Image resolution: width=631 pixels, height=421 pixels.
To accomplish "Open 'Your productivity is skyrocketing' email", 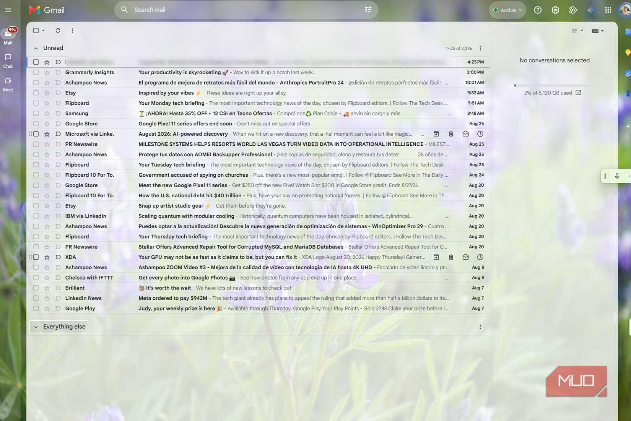I will click(x=258, y=72).
